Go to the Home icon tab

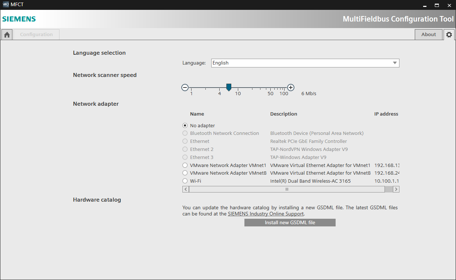(x=7, y=35)
